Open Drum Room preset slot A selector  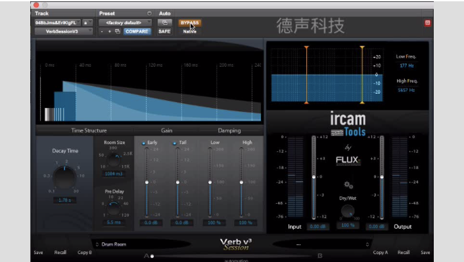click(141, 244)
